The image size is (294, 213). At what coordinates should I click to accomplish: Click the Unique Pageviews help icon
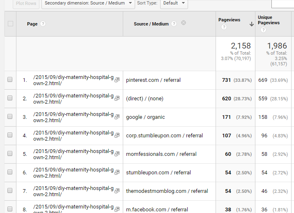(x=263, y=30)
